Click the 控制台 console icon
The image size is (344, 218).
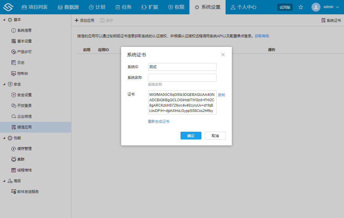13,73
